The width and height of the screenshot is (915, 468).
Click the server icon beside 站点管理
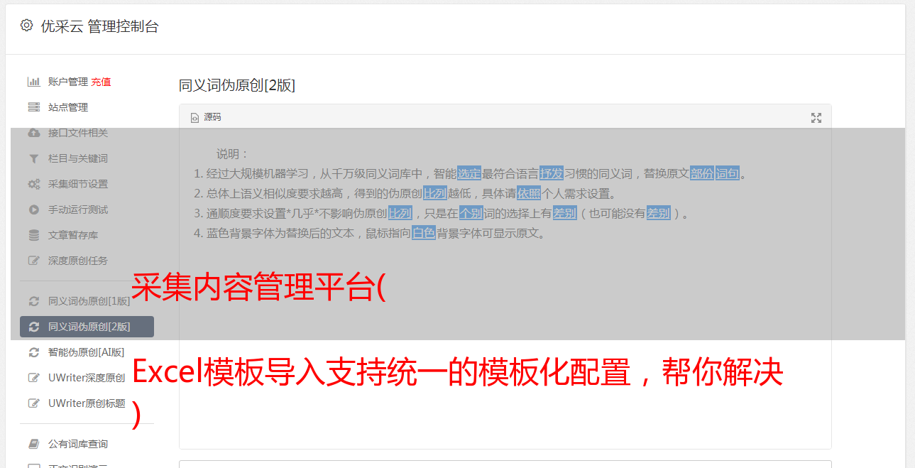point(33,107)
